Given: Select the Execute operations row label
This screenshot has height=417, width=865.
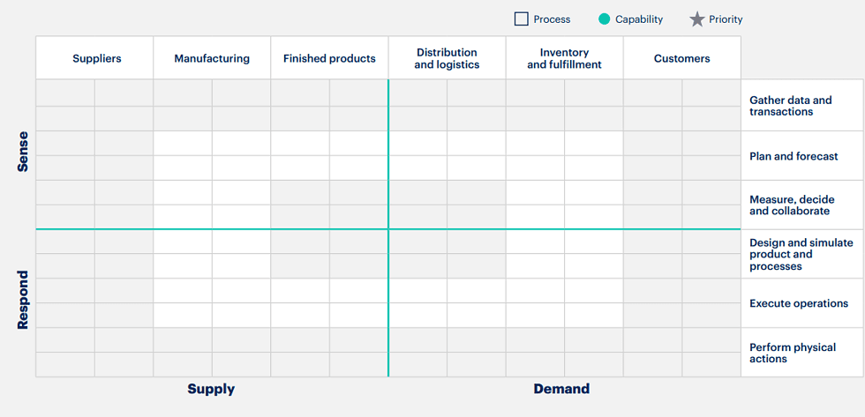Looking at the screenshot, I should [x=799, y=303].
